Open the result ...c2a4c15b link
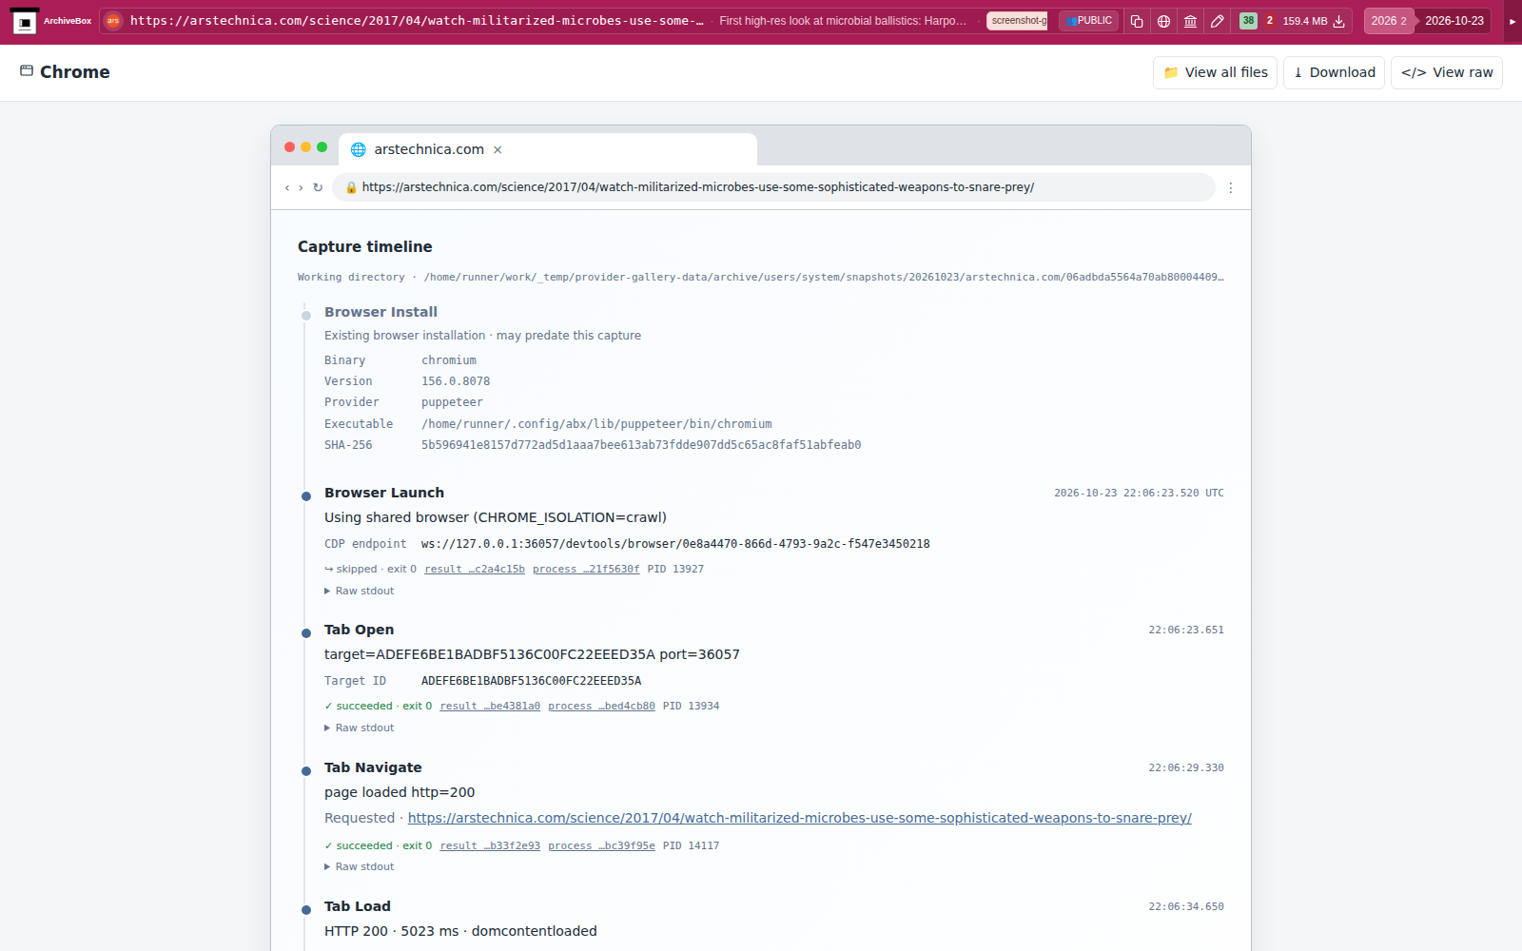 pos(475,570)
